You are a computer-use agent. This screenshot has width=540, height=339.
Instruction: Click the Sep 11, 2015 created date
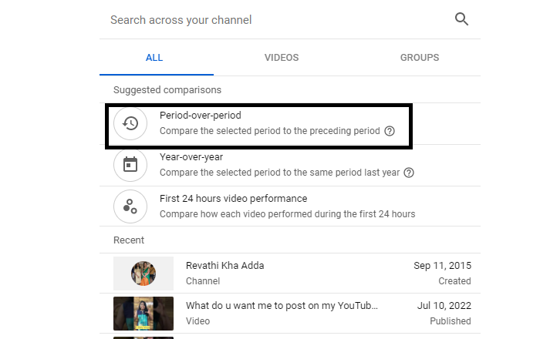[x=442, y=266]
